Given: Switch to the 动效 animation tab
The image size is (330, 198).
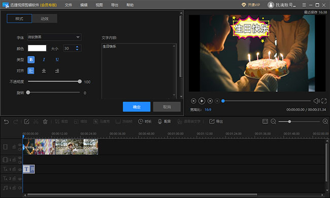Looking at the screenshot, I should 44,18.
